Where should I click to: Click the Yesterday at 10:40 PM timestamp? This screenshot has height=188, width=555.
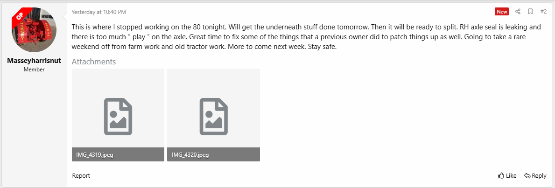[99, 12]
